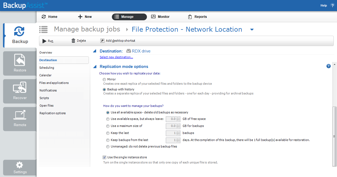
Task: Select the Mirror replication mode
Action: (104, 80)
